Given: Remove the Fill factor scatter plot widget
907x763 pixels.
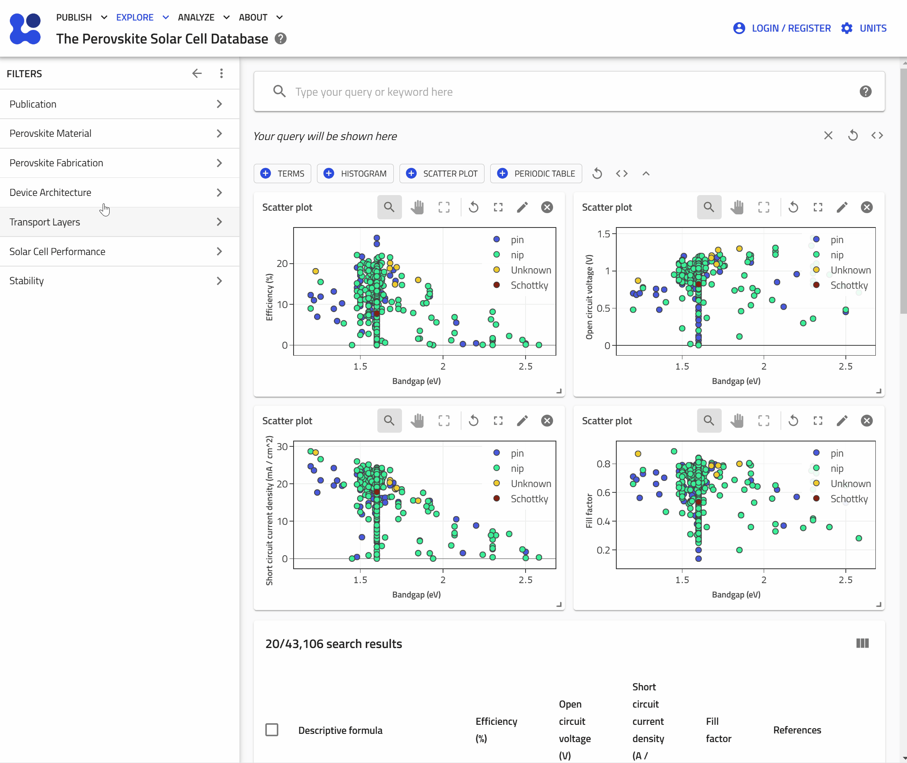Looking at the screenshot, I should (x=866, y=421).
